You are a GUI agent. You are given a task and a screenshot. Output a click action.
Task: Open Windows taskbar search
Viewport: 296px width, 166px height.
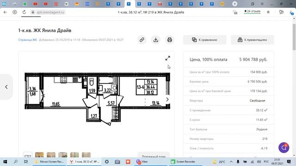click(x=16, y=162)
